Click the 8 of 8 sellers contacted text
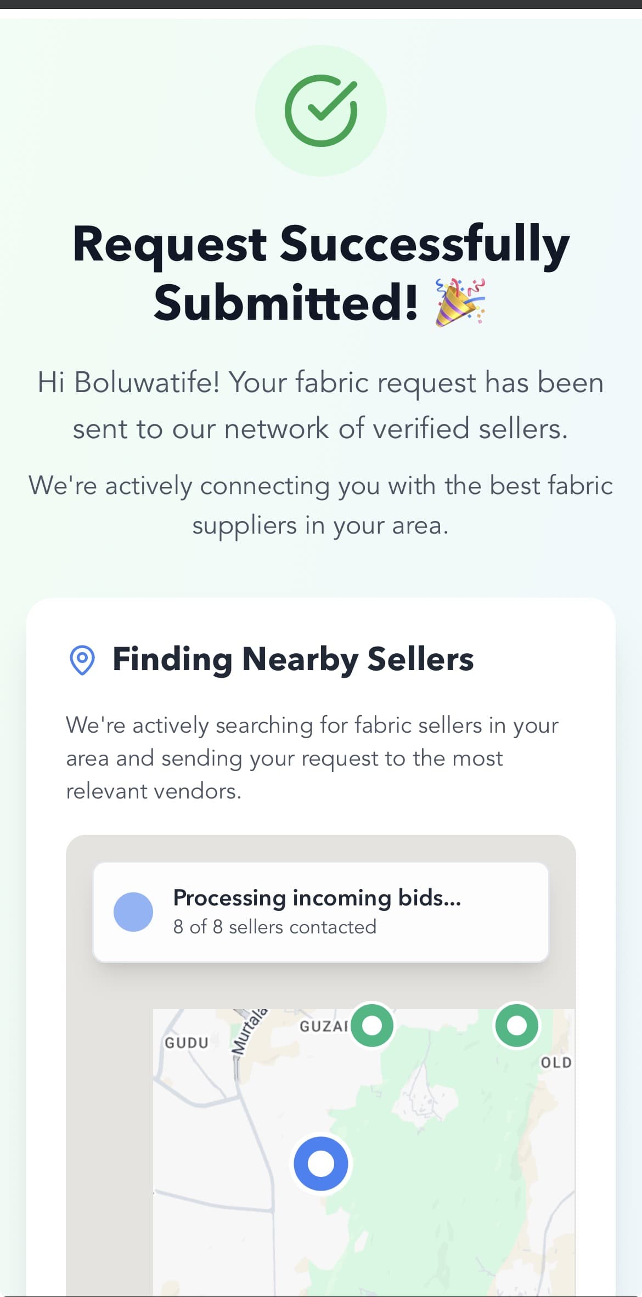The width and height of the screenshot is (642, 1297). 274,927
